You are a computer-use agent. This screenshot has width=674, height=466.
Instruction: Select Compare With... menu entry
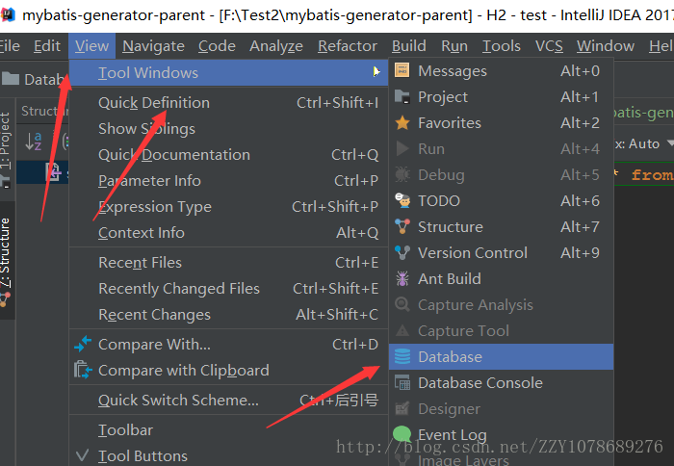[228, 345]
